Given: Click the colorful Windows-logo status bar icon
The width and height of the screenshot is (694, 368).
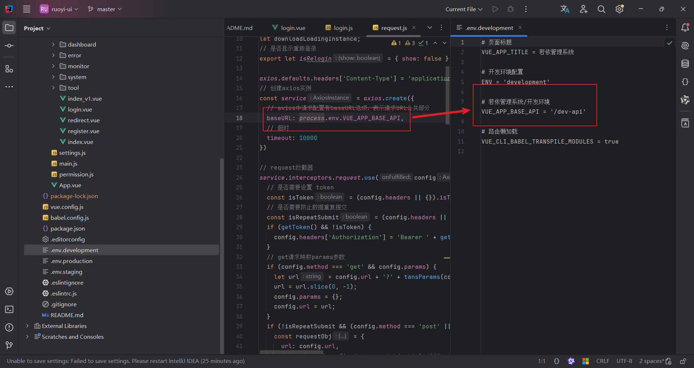Looking at the screenshot, I should point(586,361).
